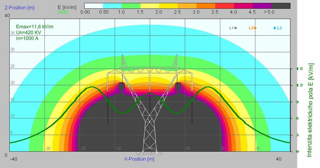This screenshot has width=320, height=168.
Task: Choose the red 3.5–4.0 legend swatch
Action: click(x=225, y=6)
